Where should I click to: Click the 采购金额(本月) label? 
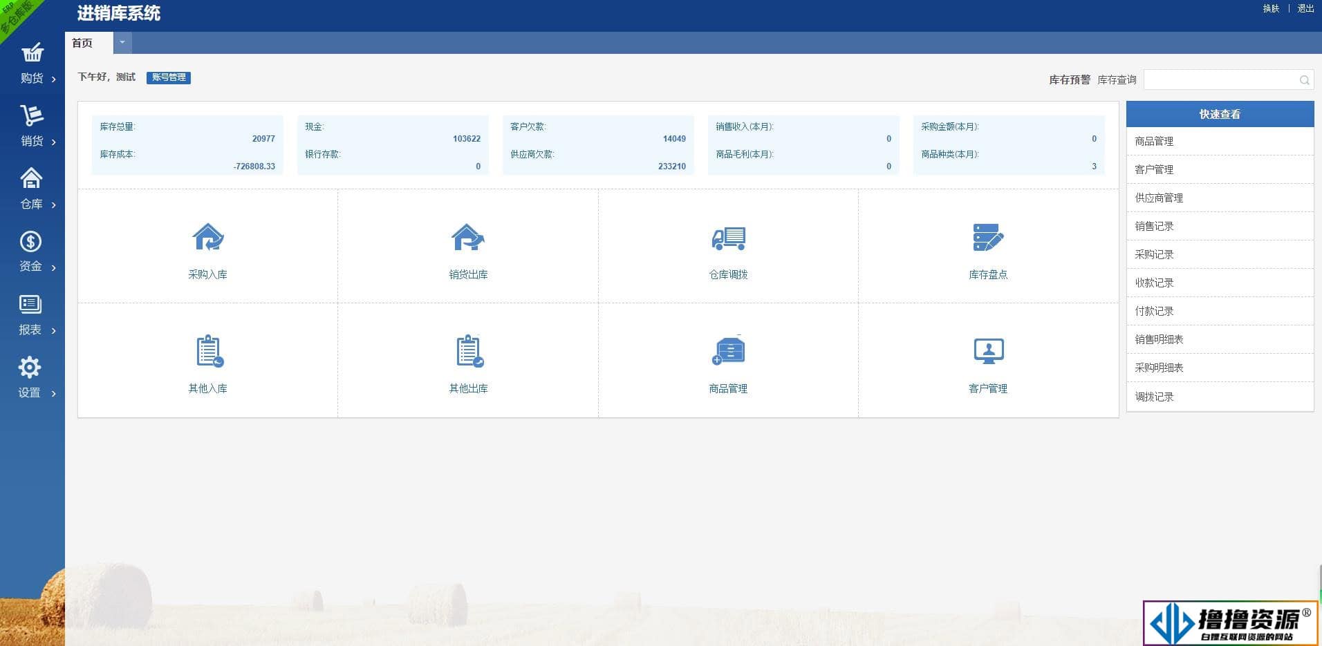click(x=950, y=126)
